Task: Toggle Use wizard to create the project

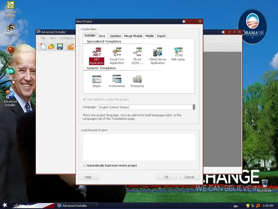Action: (85, 99)
